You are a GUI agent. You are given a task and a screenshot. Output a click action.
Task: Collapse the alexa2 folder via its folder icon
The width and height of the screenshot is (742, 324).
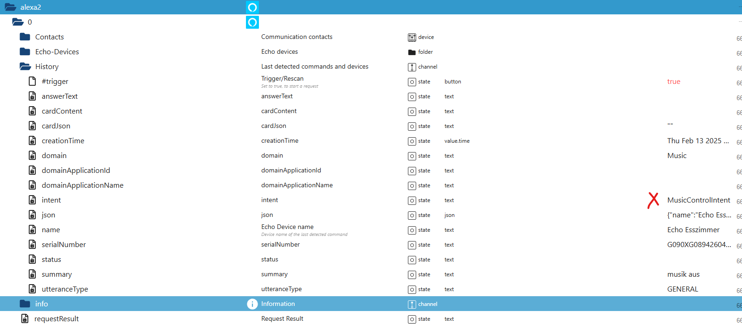click(x=10, y=7)
